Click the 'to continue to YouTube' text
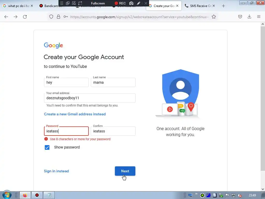This screenshot has height=199, width=265. [x=65, y=66]
